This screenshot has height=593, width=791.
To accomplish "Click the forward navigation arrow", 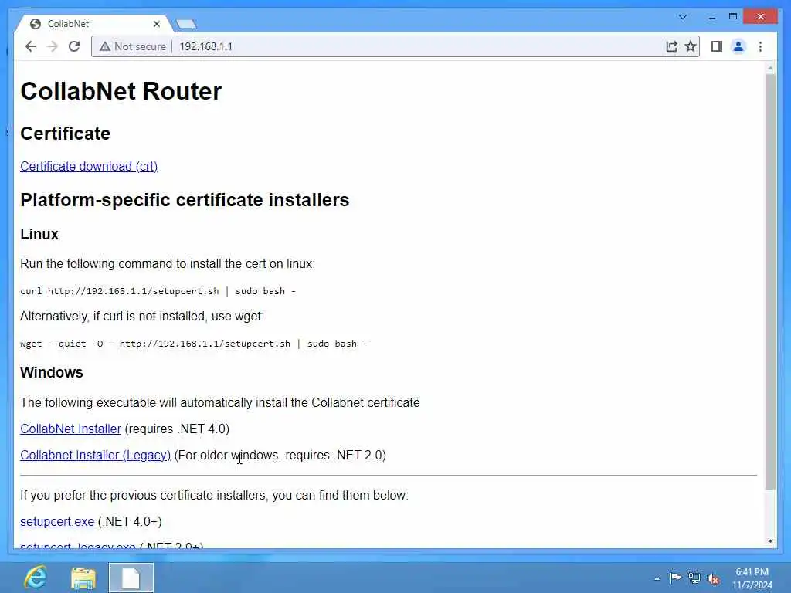I will click(x=53, y=46).
